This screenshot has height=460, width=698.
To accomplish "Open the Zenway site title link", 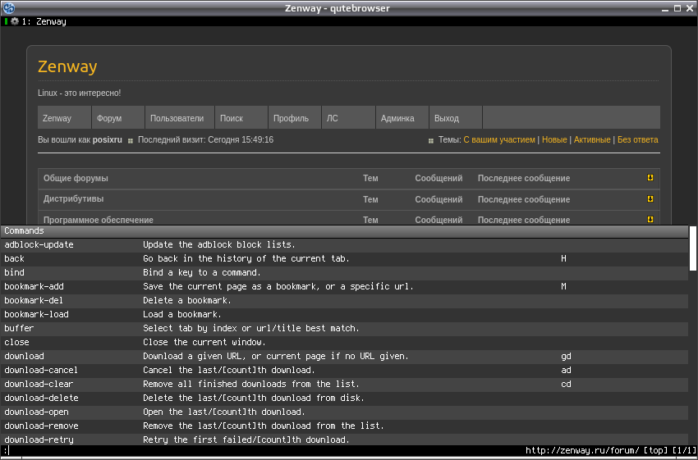I will point(67,66).
